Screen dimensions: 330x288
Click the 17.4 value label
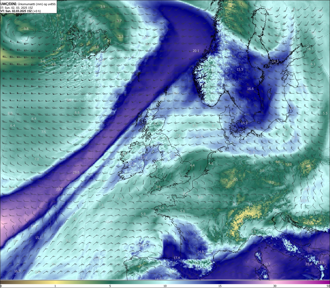point(177,258)
